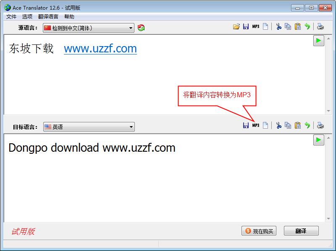336x251 pixels.
Task: Play source text speech
Action: [x=319, y=41]
